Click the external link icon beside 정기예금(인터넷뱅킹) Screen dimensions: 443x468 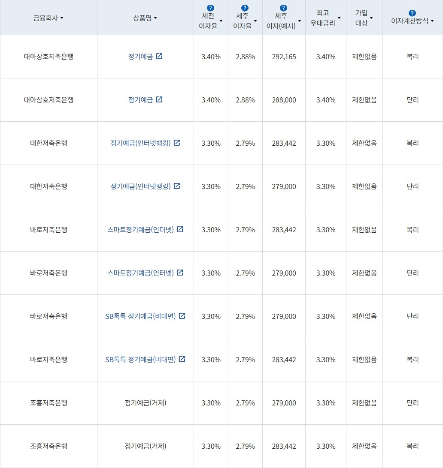[177, 143]
